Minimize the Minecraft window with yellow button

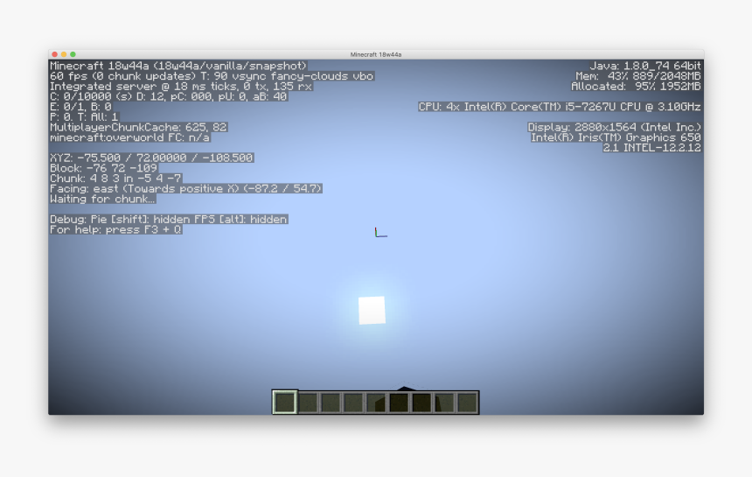64,54
